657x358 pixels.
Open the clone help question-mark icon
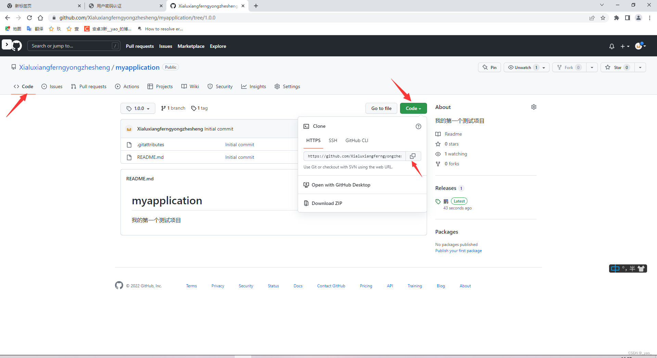418,126
